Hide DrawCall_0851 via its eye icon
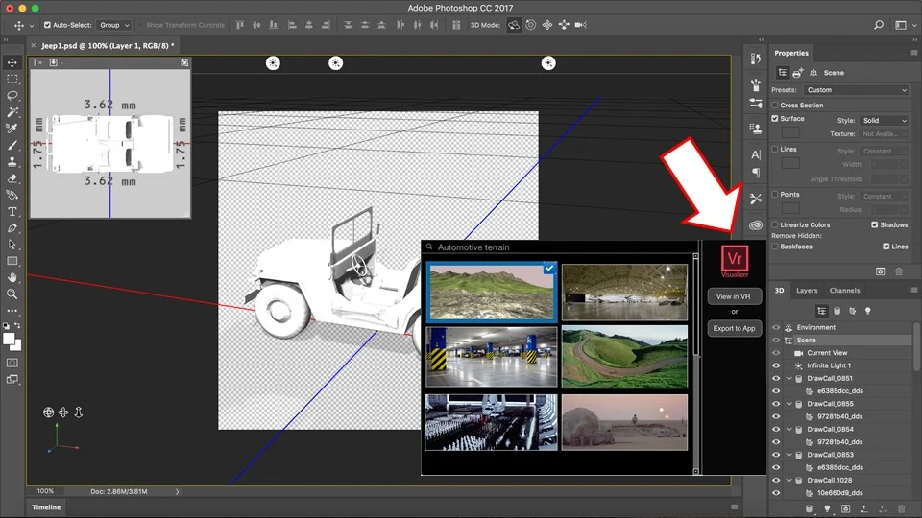Screen dimensions: 922x518 (776, 379)
